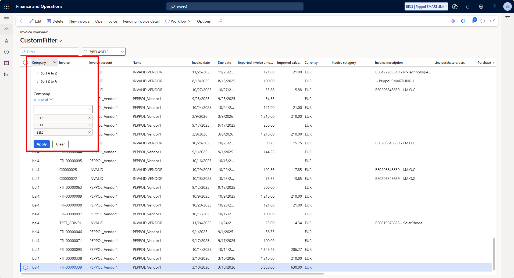Image resolution: width=514 pixels, height=278 pixels.
Task: Open the BE user account avatar
Action: (x=507, y=6)
